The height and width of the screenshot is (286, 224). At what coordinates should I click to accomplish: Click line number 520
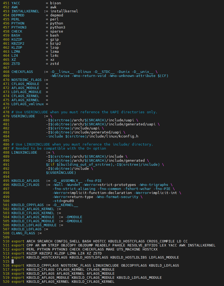(6, 282)
